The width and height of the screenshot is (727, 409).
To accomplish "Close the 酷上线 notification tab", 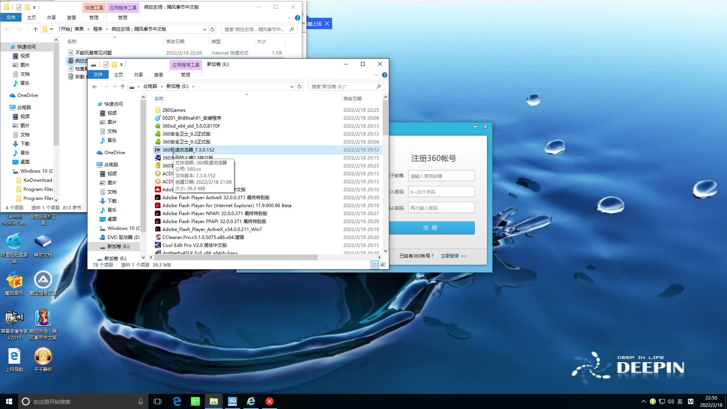I will coord(327,23).
